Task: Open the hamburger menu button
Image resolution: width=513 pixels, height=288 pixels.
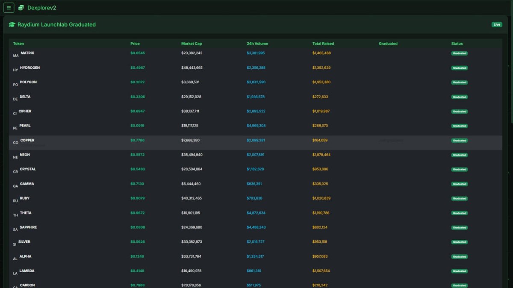Action: click(x=9, y=8)
